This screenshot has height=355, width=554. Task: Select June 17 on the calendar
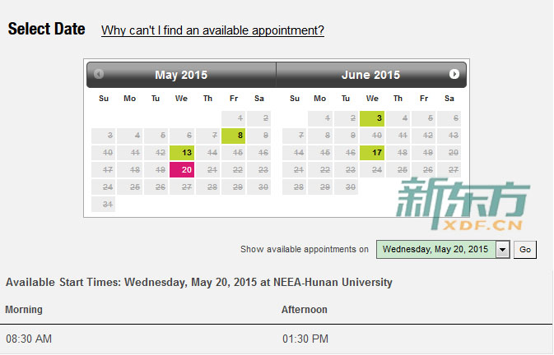coord(372,153)
